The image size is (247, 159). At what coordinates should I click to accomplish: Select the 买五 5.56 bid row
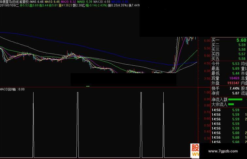[x=229, y=58]
